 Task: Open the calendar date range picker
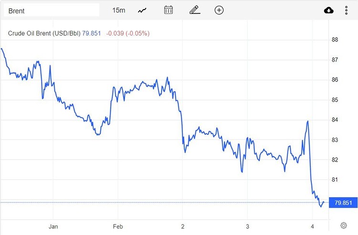(168, 10)
